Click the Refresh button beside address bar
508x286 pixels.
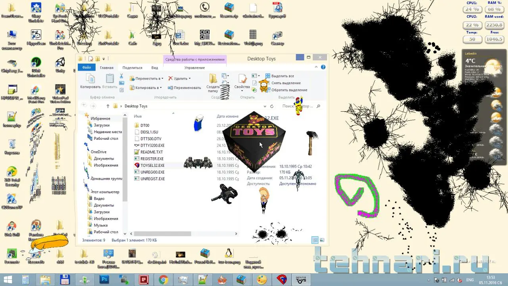coord(272,106)
